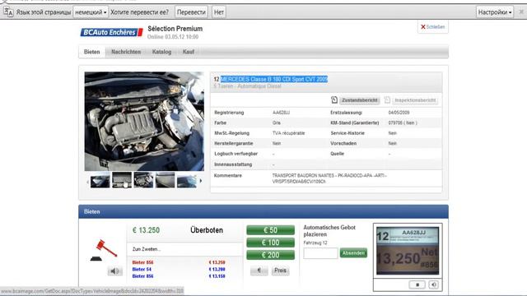Click the translate icon in browser bar
This screenshot has width=527, height=296.
pos(8,12)
